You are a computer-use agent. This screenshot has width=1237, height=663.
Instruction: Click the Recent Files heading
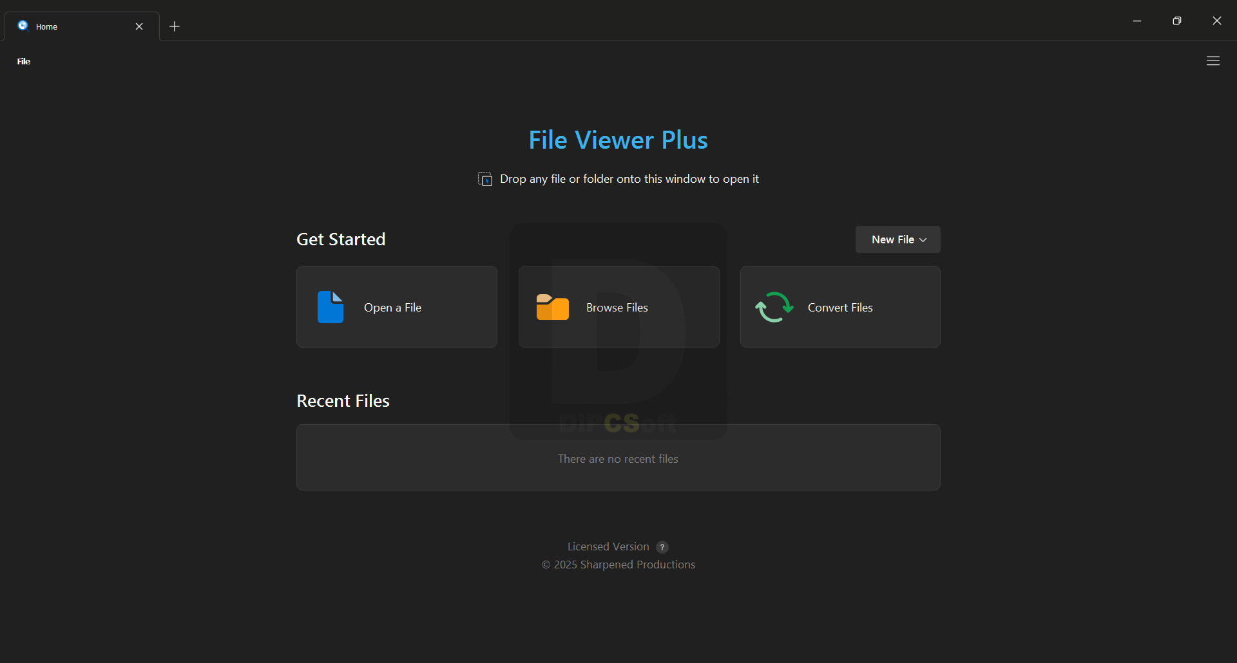click(343, 401)
